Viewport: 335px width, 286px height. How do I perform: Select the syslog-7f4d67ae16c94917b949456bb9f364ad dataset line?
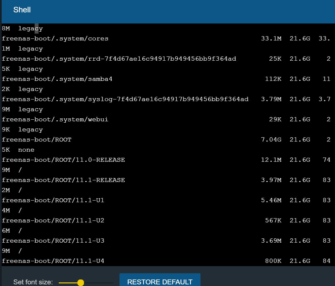(125, 99)
